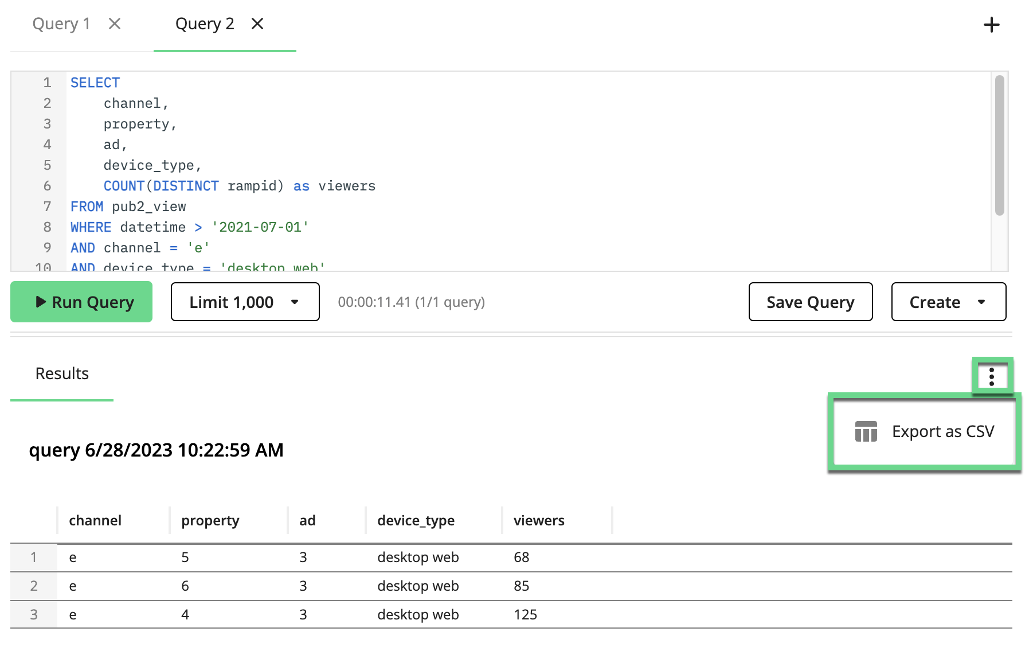Select result row number 1
Viewport: 1033px width, 655px height.
[x=34, y=557]
